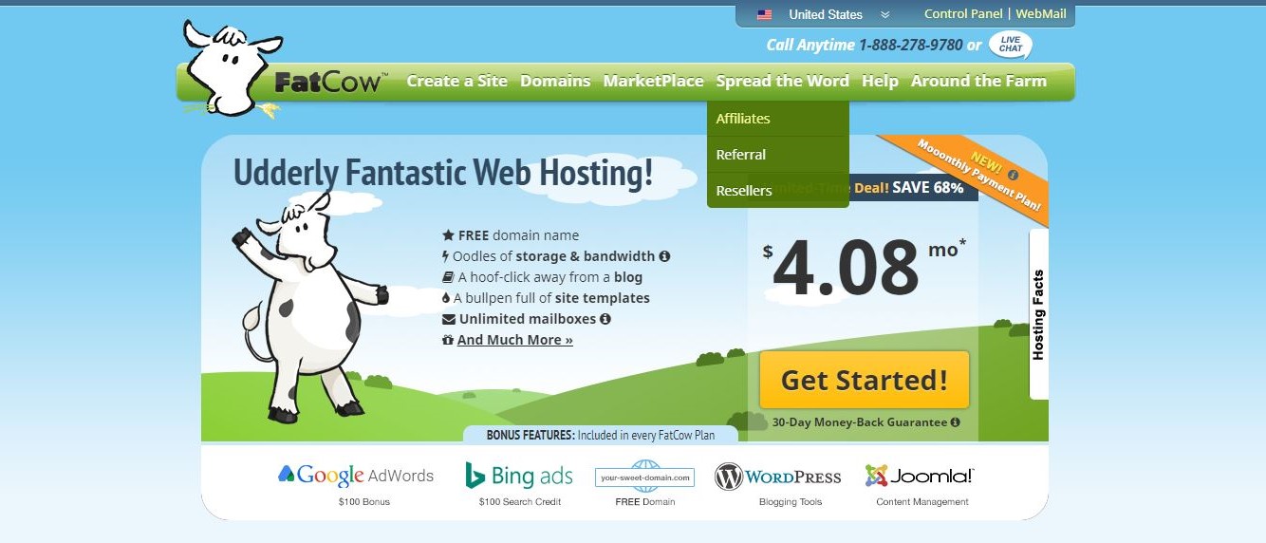
Task: Click the phone number 1-888-278-9780
Action: 910,46
